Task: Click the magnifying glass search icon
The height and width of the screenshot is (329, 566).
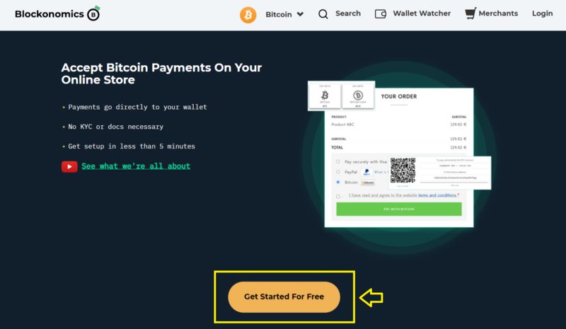Action: pos(323,14)
